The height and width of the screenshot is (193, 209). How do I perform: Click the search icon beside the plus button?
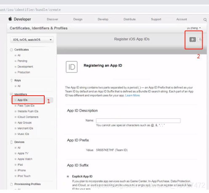pyautogui.click(x=200, y=40)
